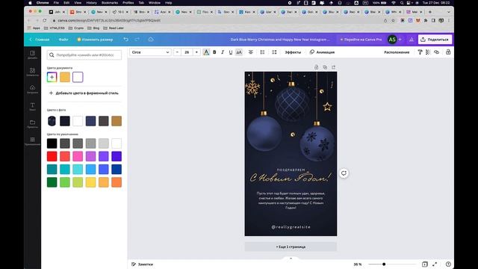Click the Undo arrow in Canva header
The image size is (478, 269).
(x=126, y=40)
